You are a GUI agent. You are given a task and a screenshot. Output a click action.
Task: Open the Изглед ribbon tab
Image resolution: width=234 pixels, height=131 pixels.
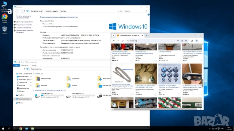point(34,65)
